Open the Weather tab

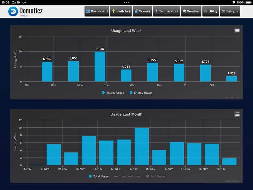pyautogui.click(x=191, y=11)
